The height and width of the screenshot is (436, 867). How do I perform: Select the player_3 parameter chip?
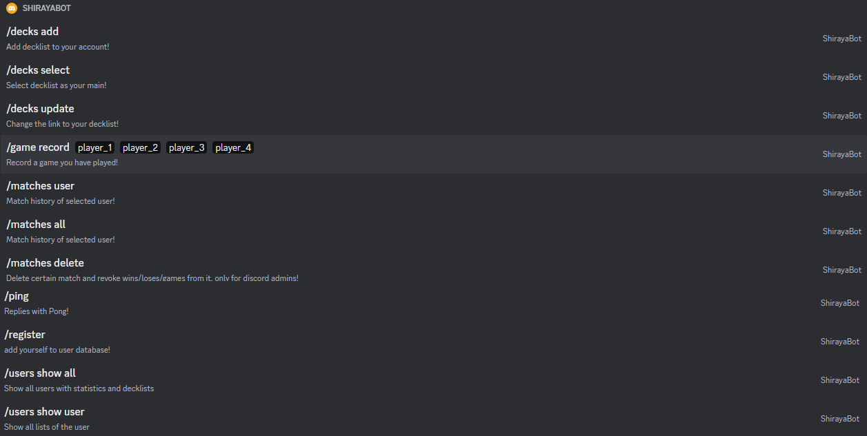point(186,147)
